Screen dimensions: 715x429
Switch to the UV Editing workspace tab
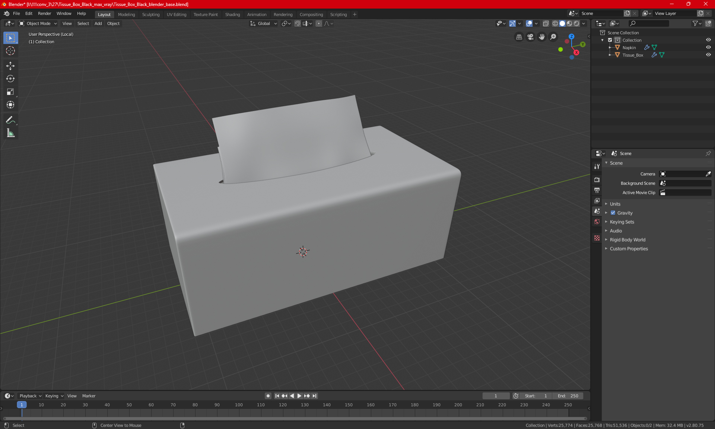[176, 15]
